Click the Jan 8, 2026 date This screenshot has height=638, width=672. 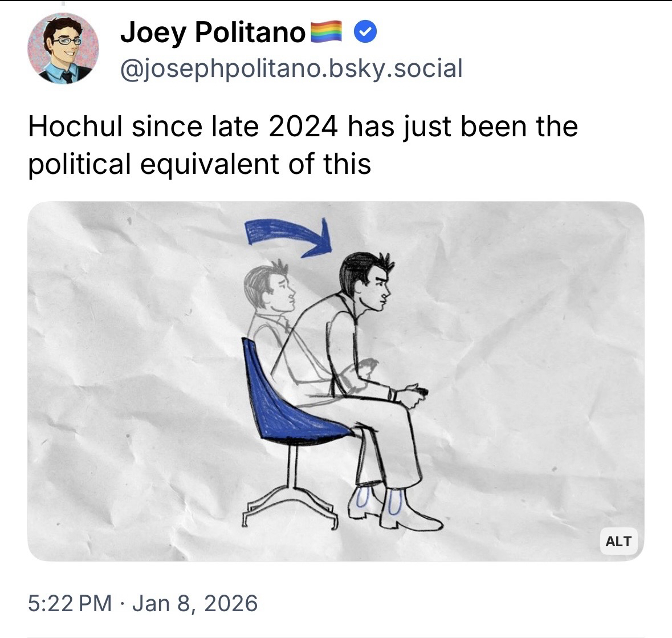pos(195,603)
